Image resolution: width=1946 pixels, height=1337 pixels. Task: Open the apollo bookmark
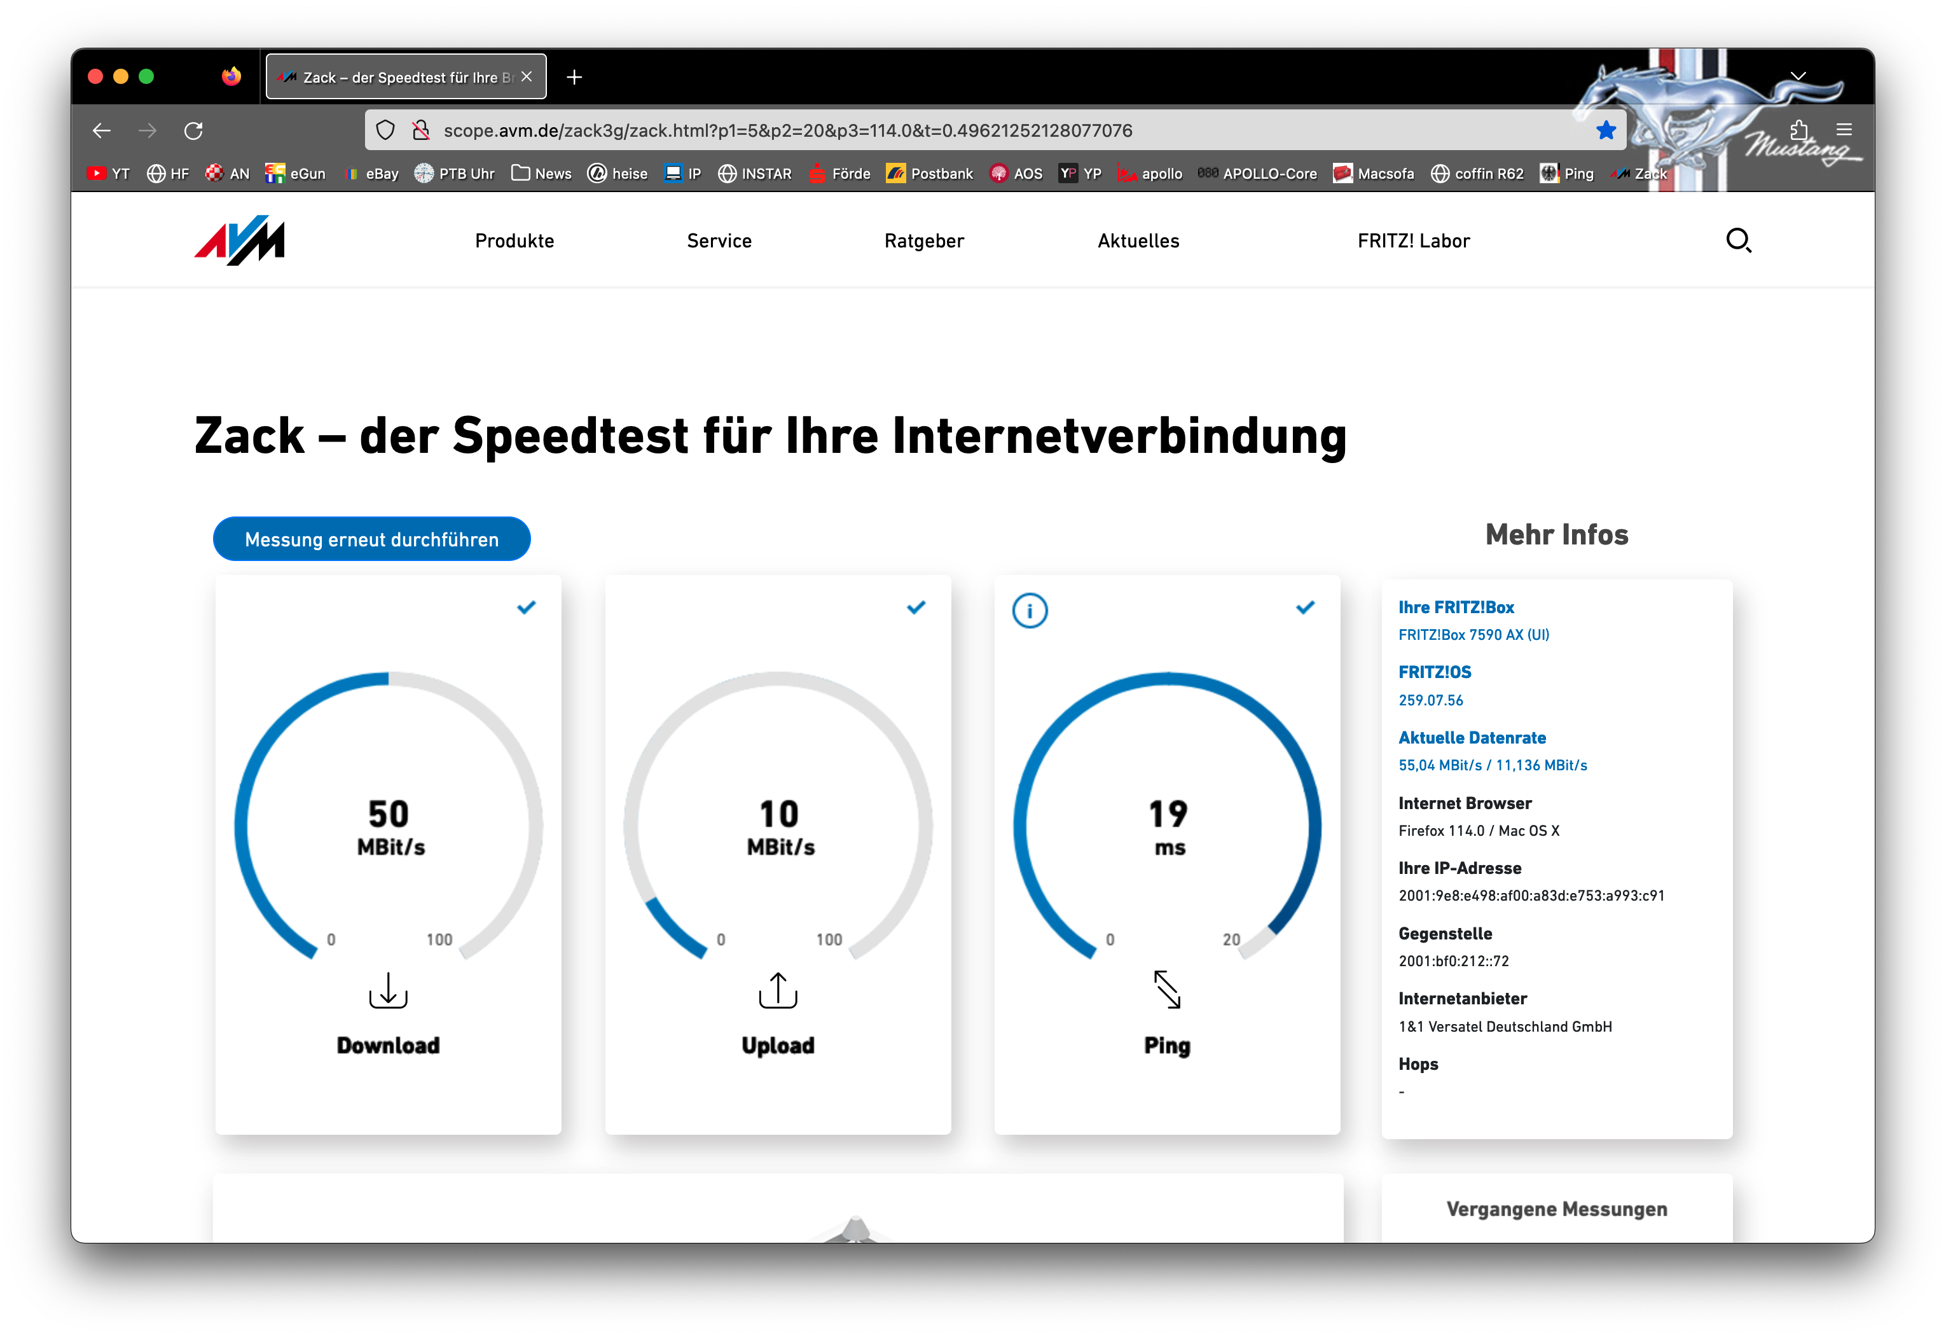coord(1150,174)
